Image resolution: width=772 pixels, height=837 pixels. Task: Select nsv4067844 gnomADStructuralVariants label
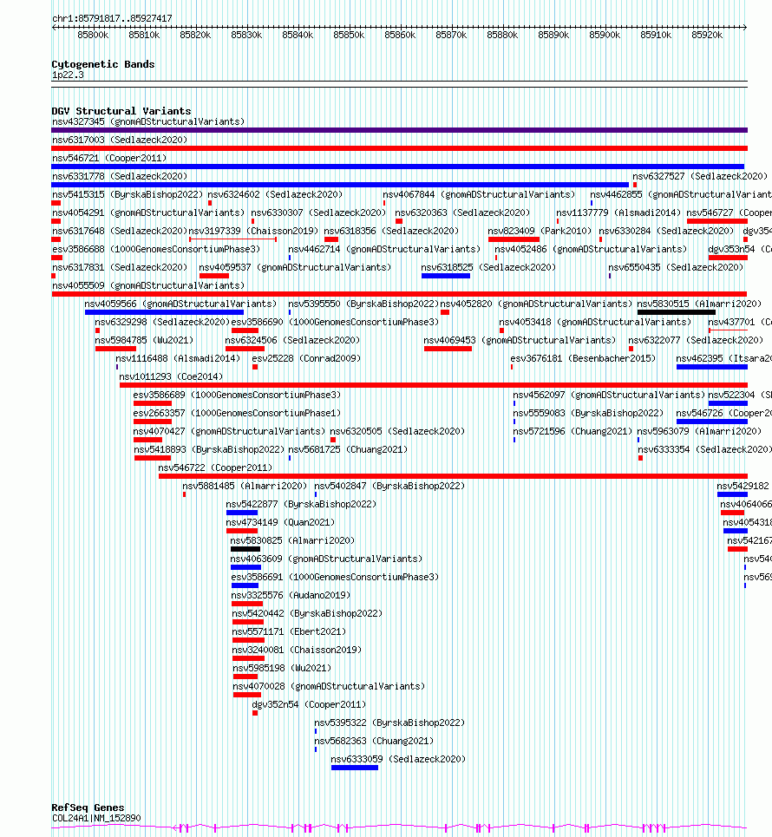(x=479, y=194)
